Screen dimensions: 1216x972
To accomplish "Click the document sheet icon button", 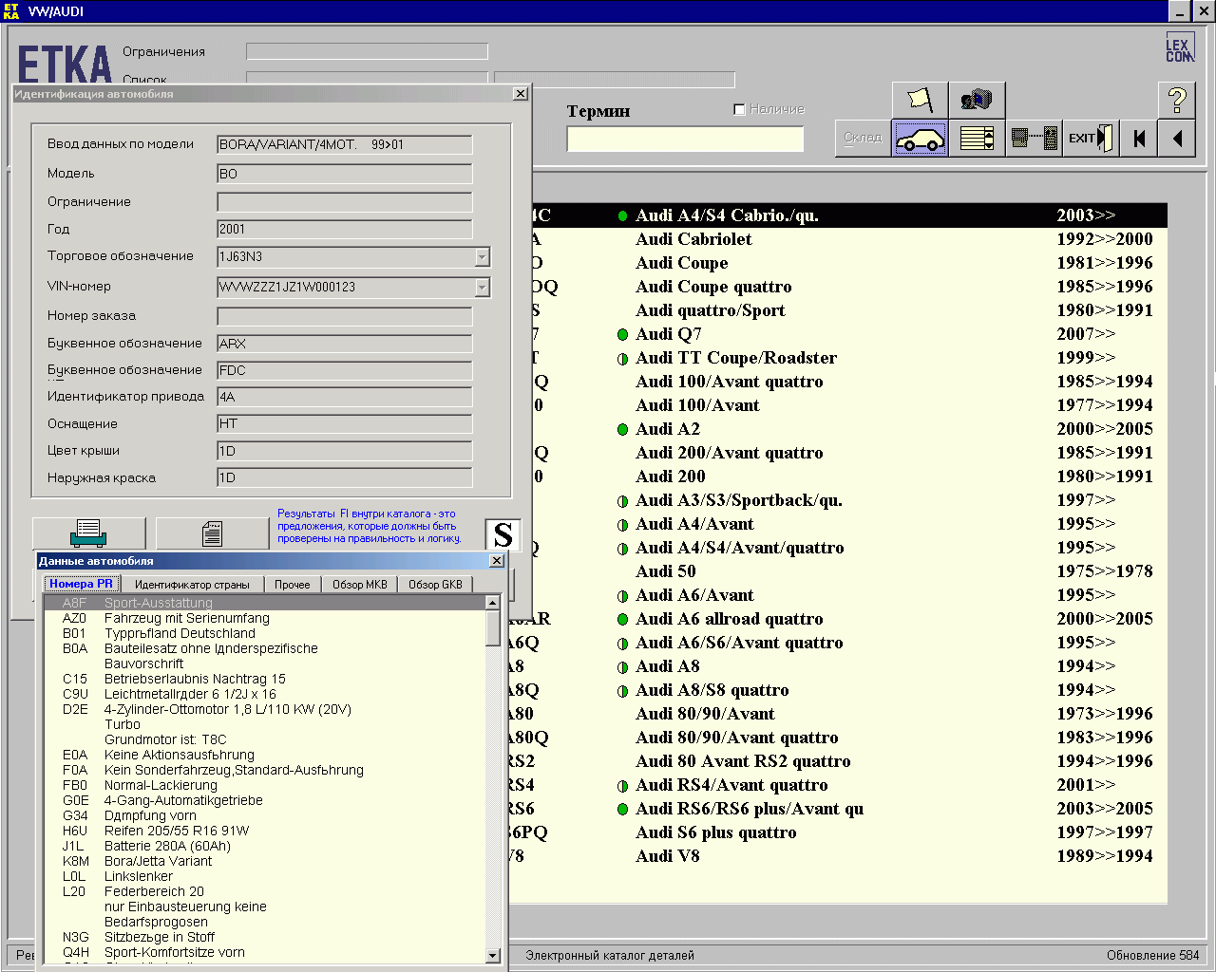I will point(212,533).
